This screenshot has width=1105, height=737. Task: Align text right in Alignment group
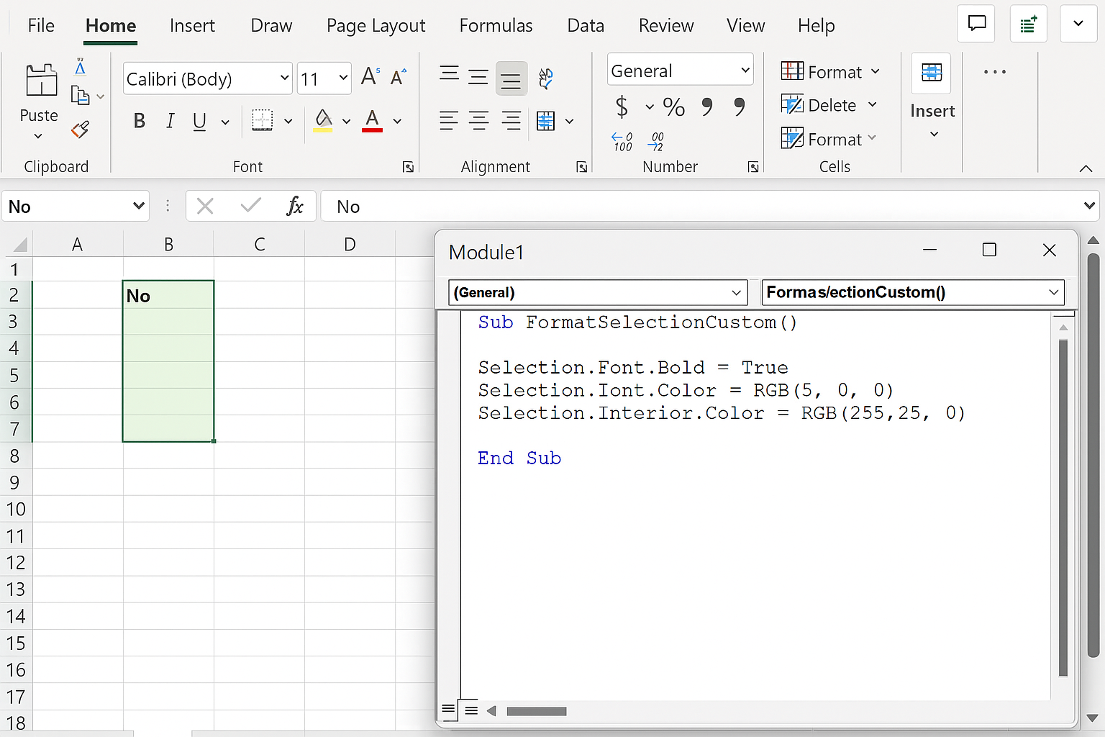(x=511, y=120)
